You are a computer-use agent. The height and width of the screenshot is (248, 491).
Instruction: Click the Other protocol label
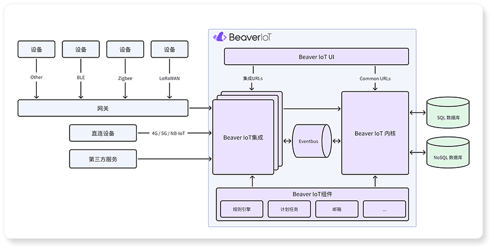36,77
